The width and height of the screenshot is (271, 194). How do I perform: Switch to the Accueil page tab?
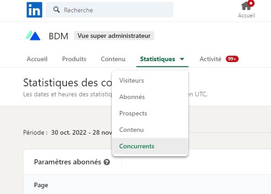tap(37, 59)
